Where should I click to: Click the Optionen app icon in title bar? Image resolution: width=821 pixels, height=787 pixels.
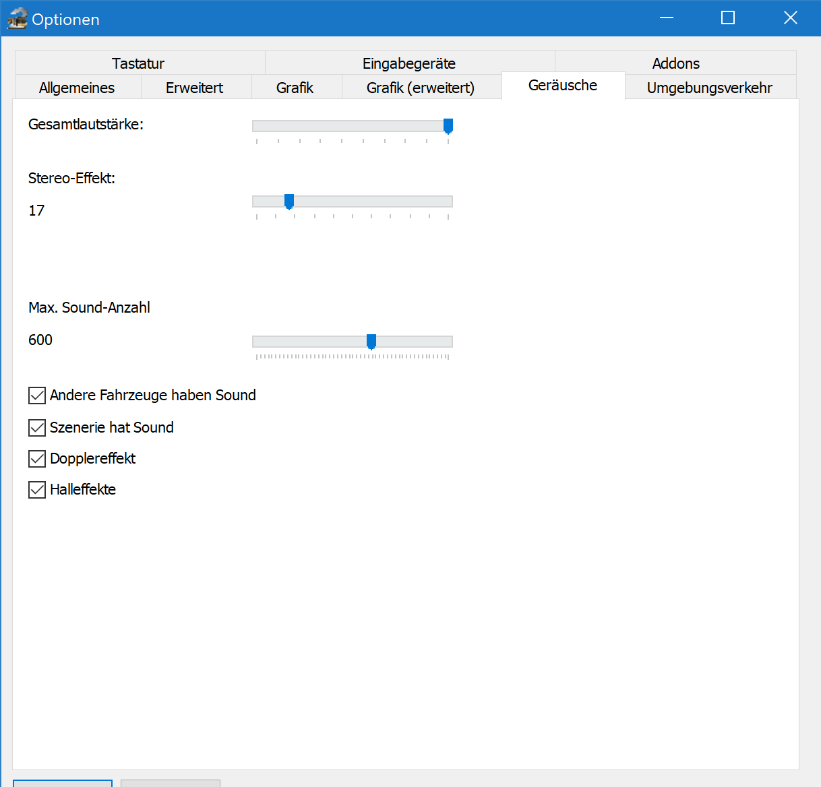click(17, 19)
